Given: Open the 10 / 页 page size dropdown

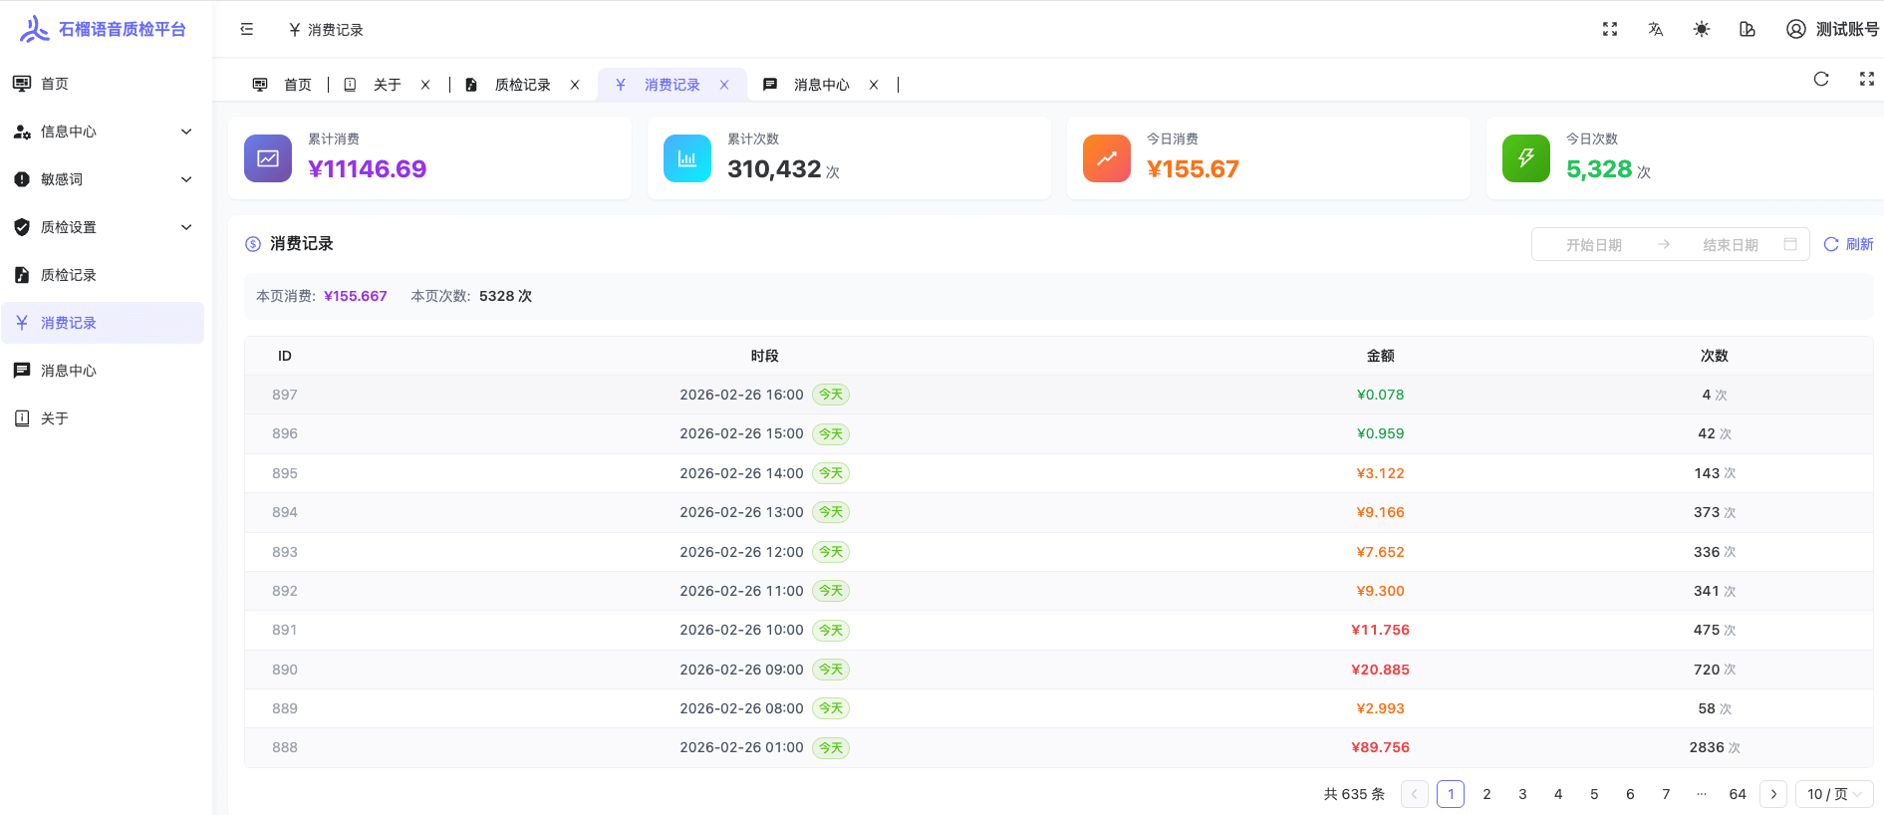Looking at the screenshot, I should pyautogui.click(x=1833, y=794).
